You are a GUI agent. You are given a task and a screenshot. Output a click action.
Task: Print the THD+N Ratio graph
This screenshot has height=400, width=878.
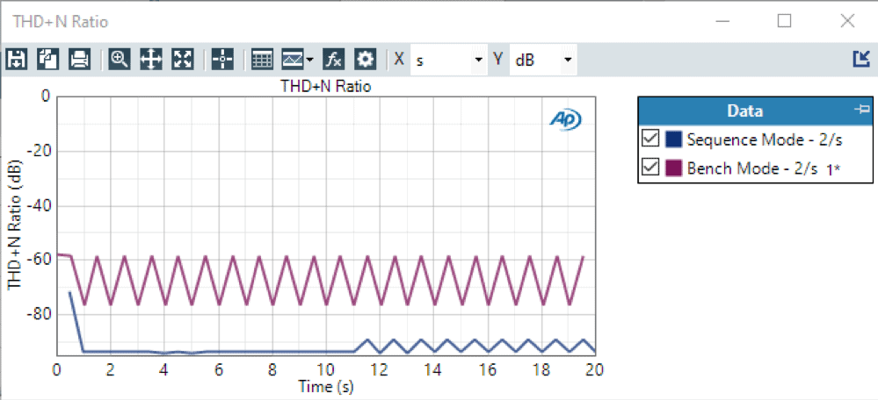click(x=79, y=60)
